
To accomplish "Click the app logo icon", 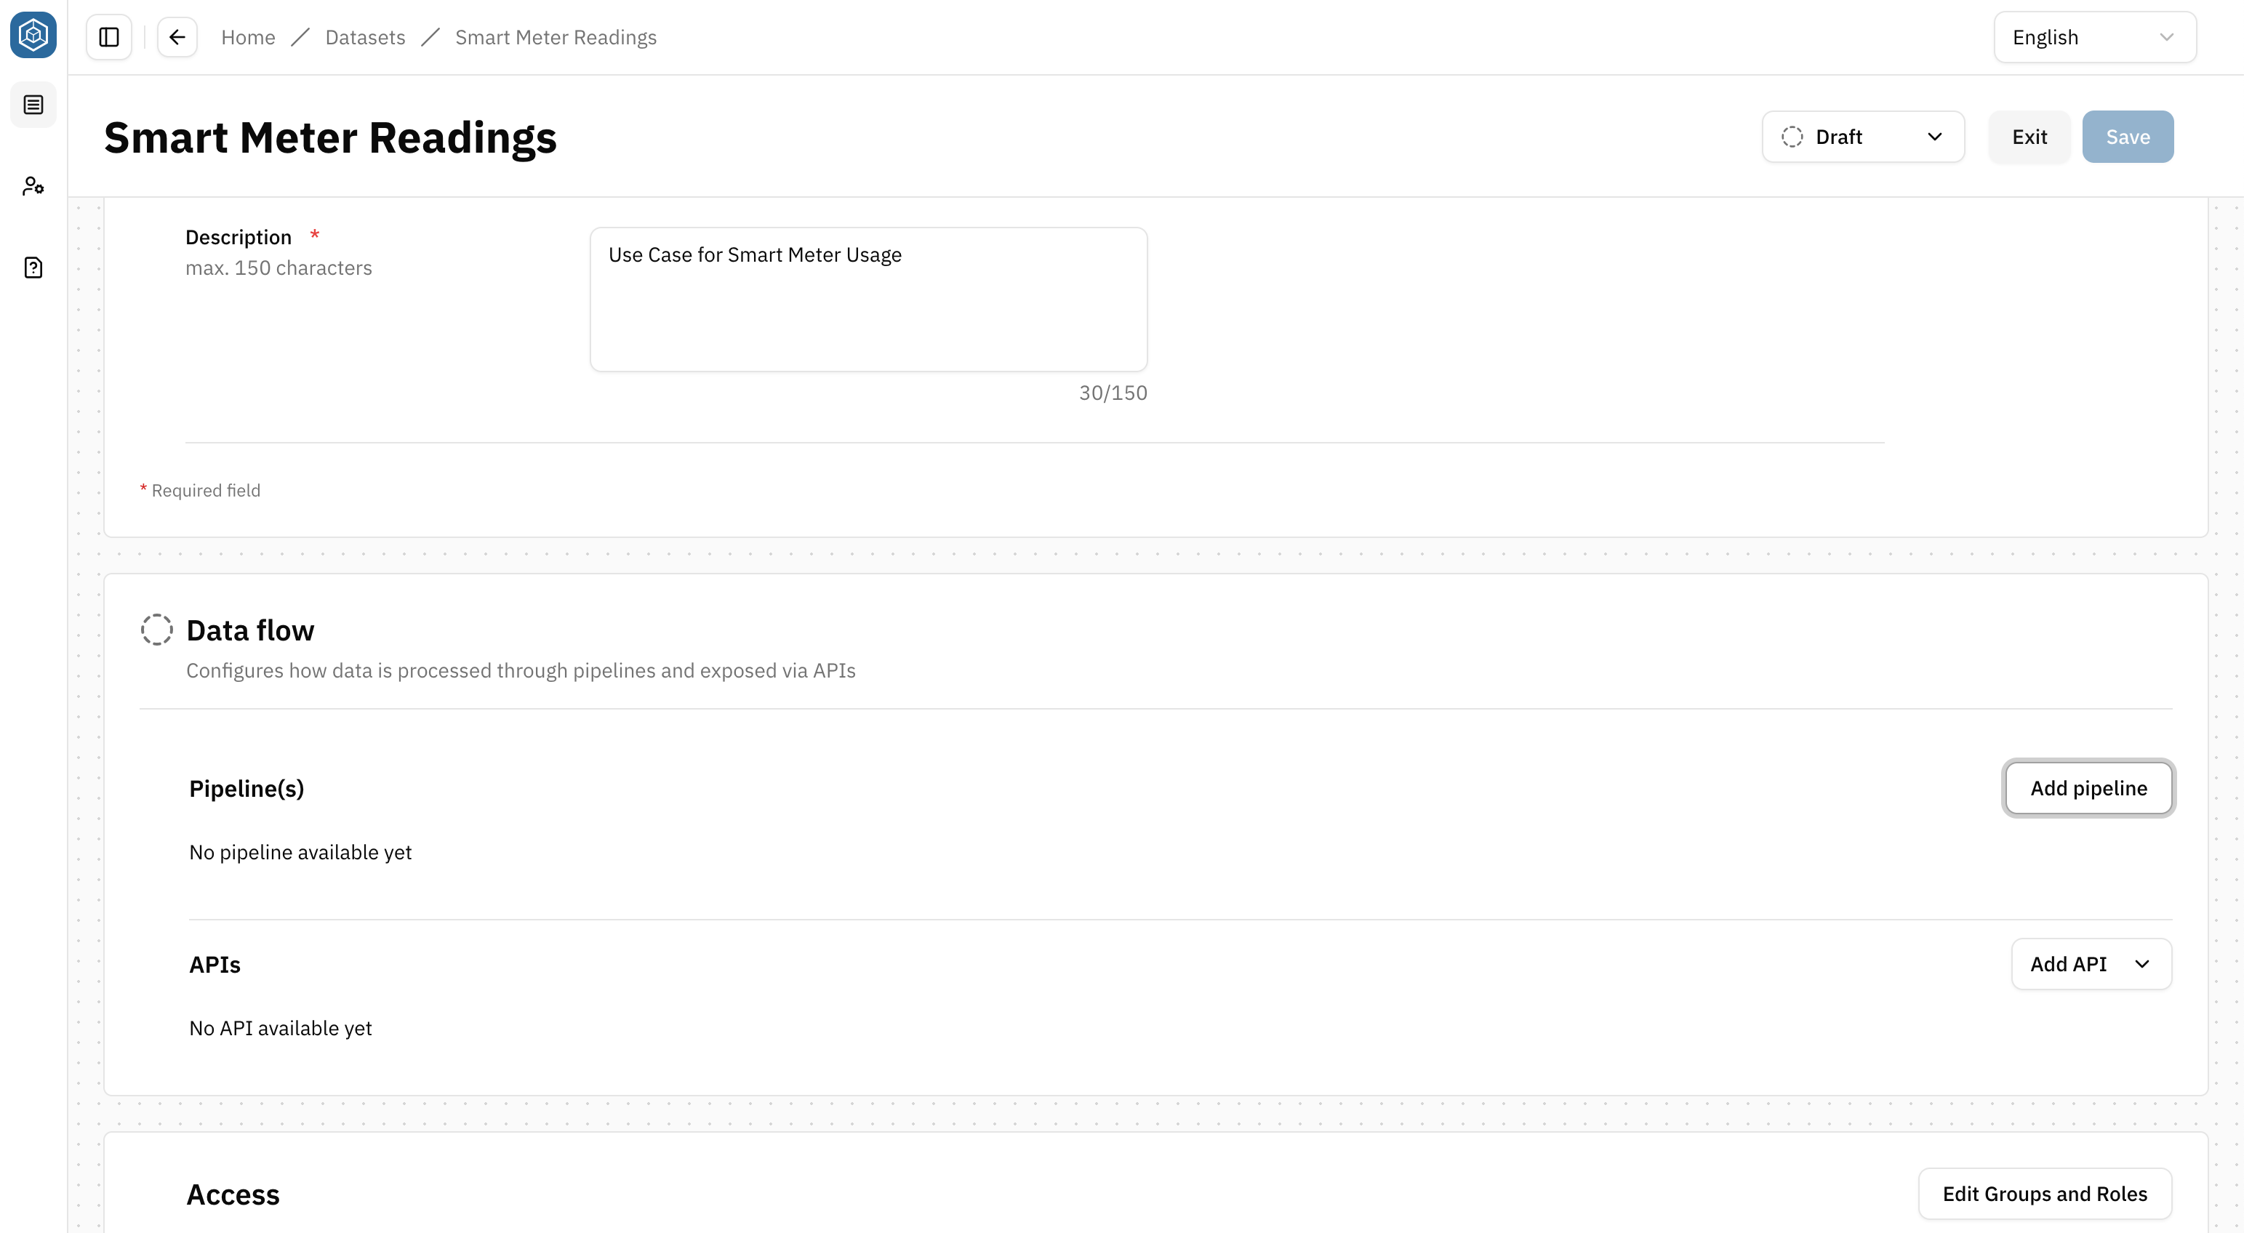I will coord(33,36).
